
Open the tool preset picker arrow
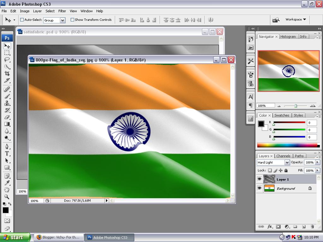pos(14,20)
